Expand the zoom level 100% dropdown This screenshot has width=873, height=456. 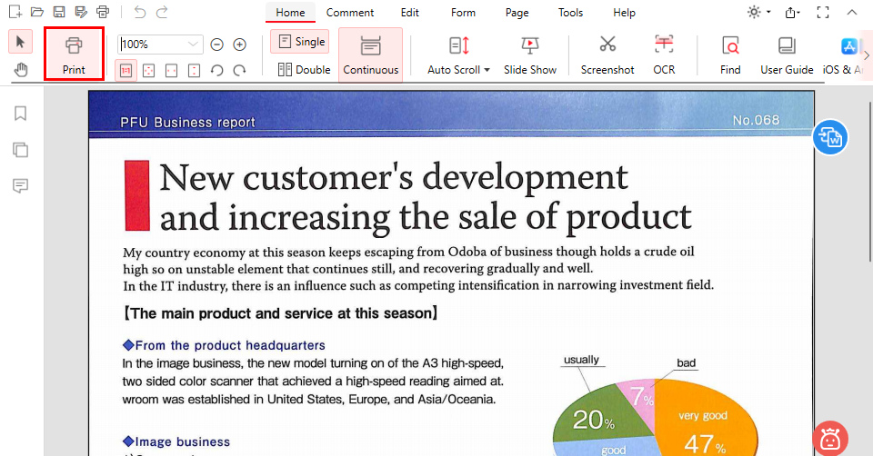194,45
